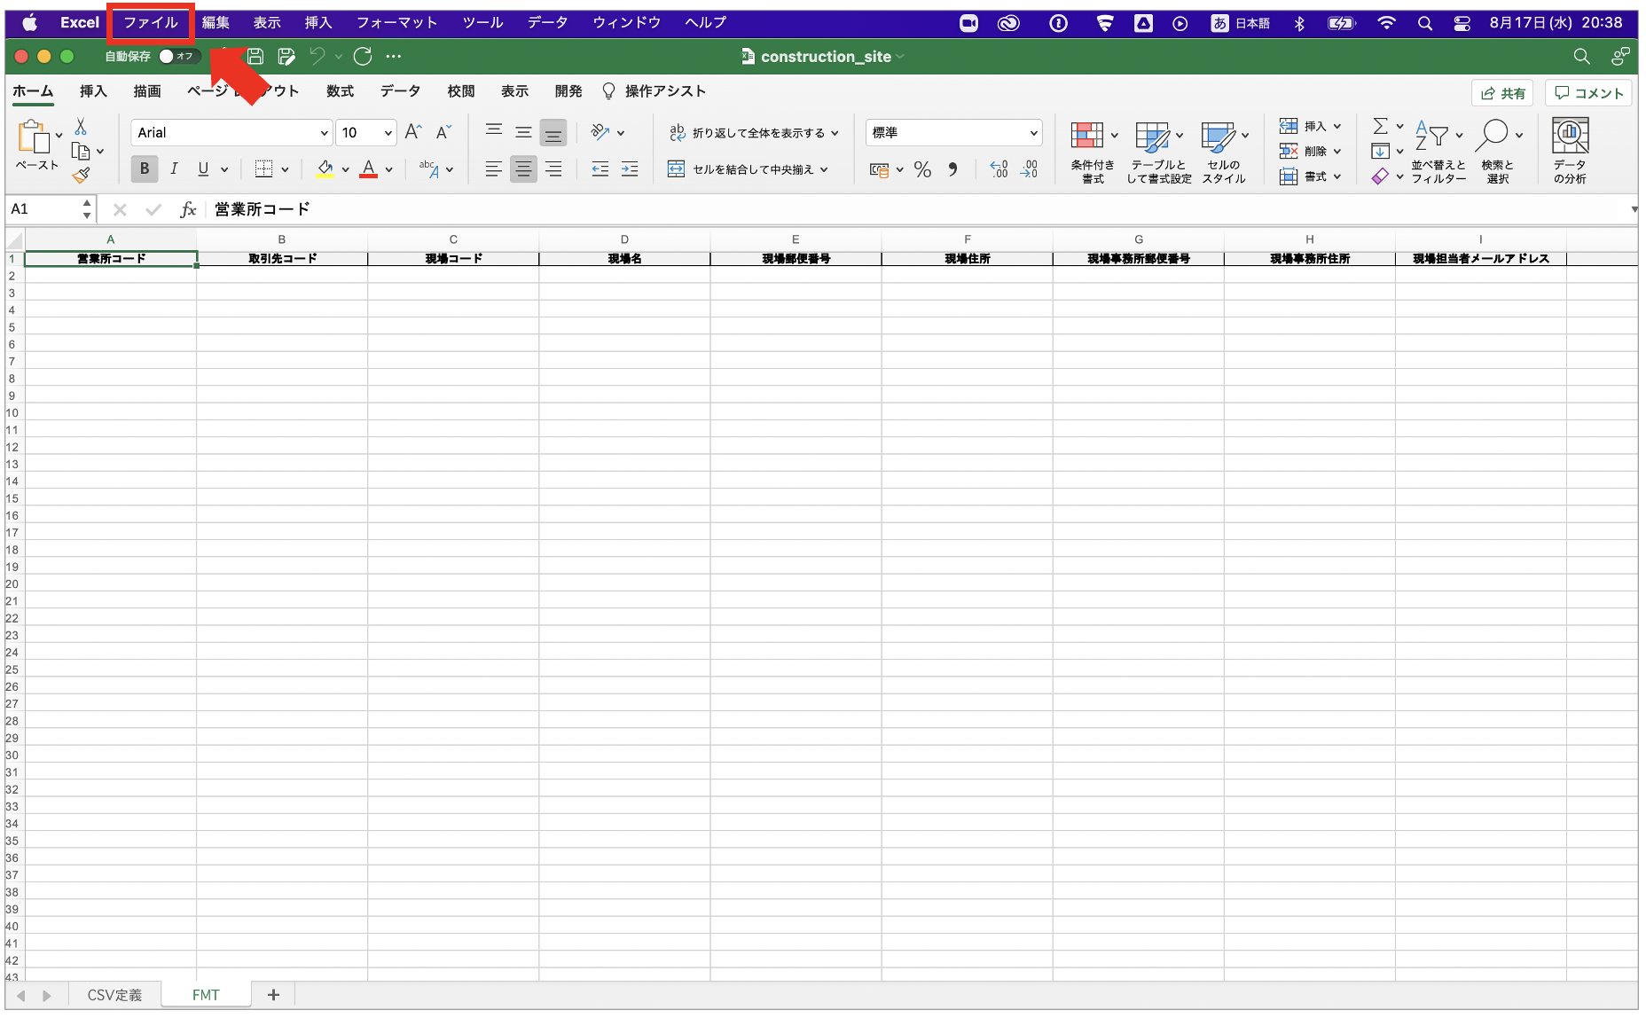
Task: Click the format painter brush icon
Action: click(x=82, y=176)
